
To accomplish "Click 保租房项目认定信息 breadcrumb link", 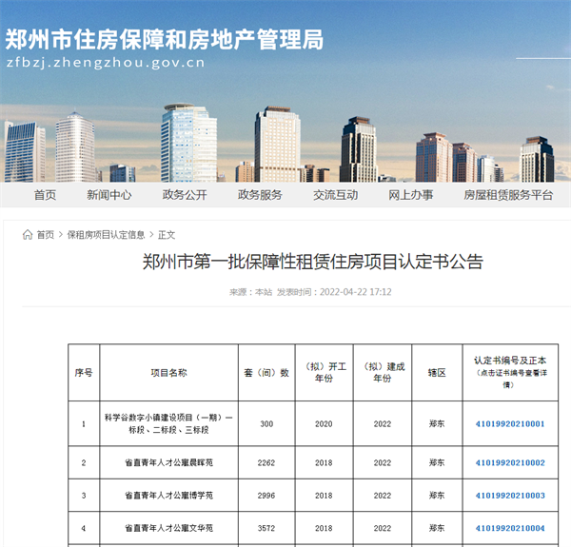I will click(x=106, y=235).
